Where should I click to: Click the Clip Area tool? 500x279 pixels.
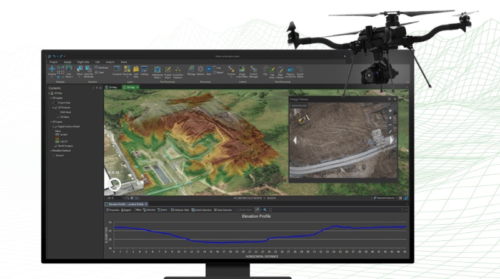pos(272,72)
